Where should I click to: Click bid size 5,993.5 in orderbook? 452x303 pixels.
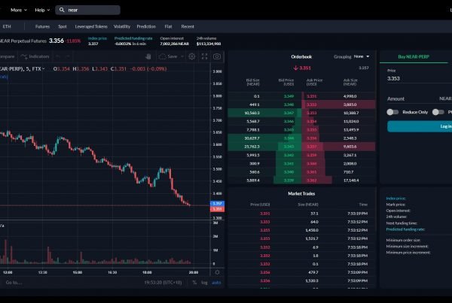253,155
